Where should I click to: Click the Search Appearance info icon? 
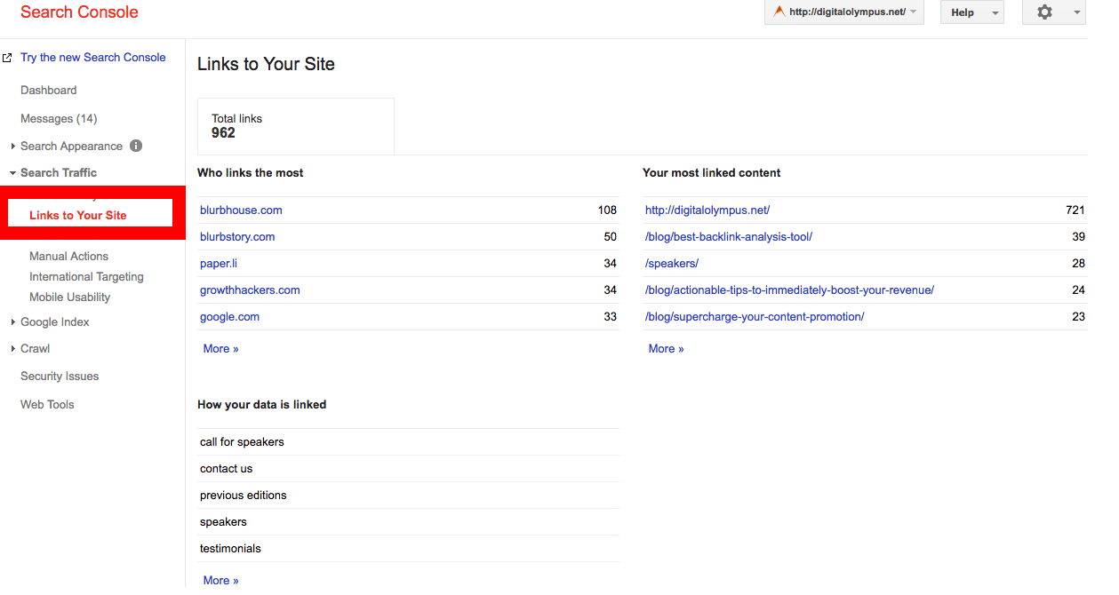(136, 146)
